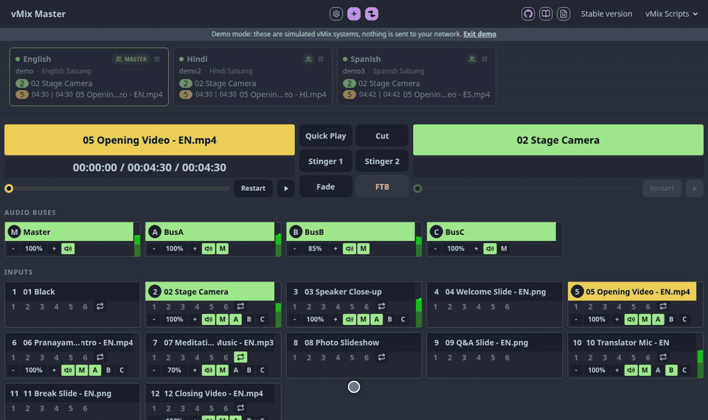Toggle bus C on 05 Opening Video input
This screenshot has height=420, width=708.
point(684,319)
